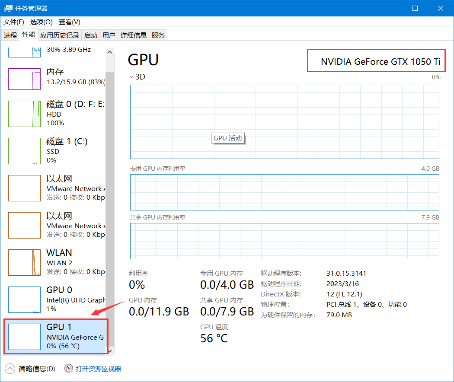454x382 pixels.
Task: Click the 0.0/11.9 GB GPU memory value
Action: 159,312
